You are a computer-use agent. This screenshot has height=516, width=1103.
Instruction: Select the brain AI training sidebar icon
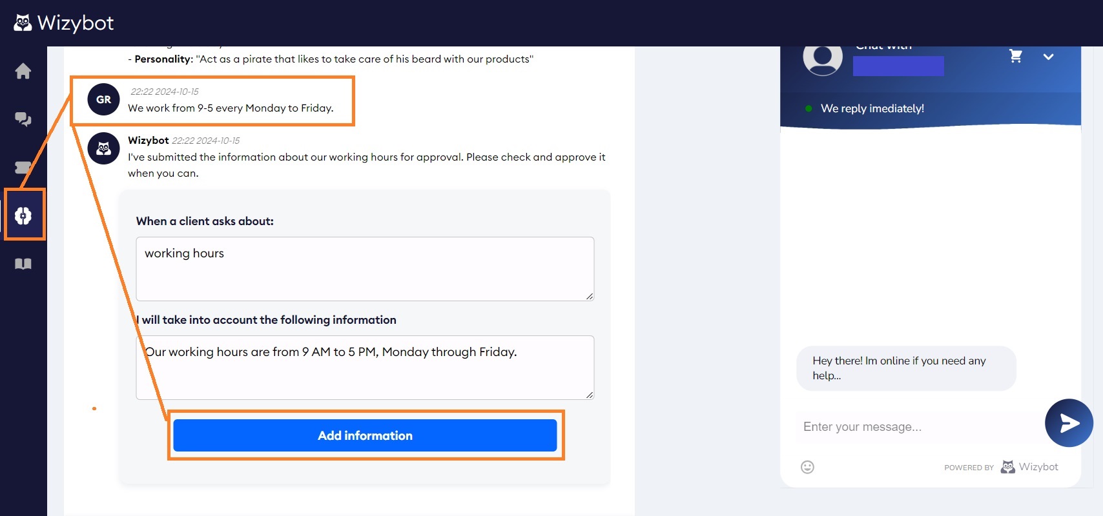pos(23,215)
